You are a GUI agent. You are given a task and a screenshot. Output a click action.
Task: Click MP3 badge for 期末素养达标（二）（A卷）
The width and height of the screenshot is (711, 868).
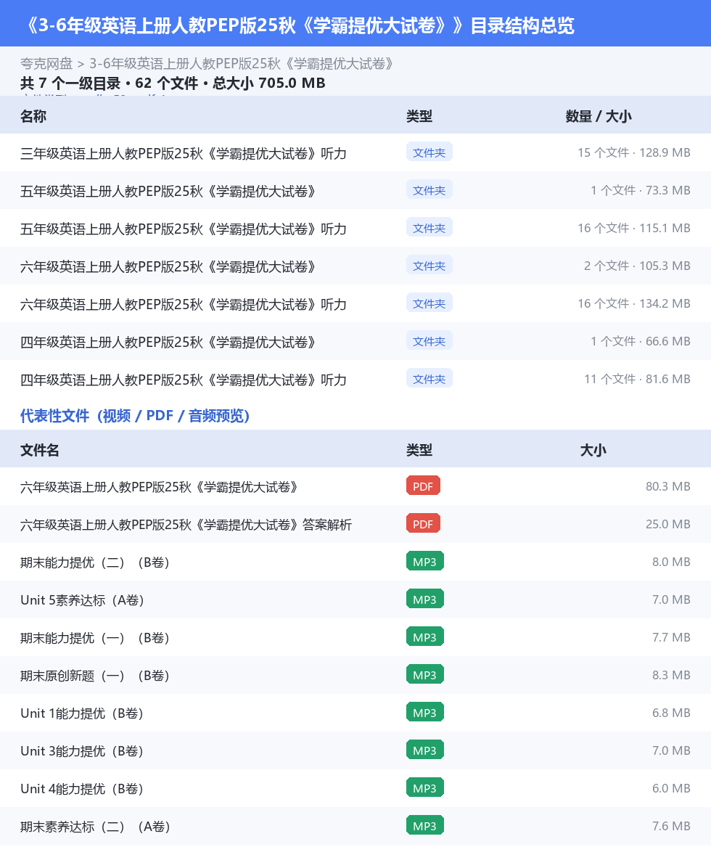(x=425, y=825)
